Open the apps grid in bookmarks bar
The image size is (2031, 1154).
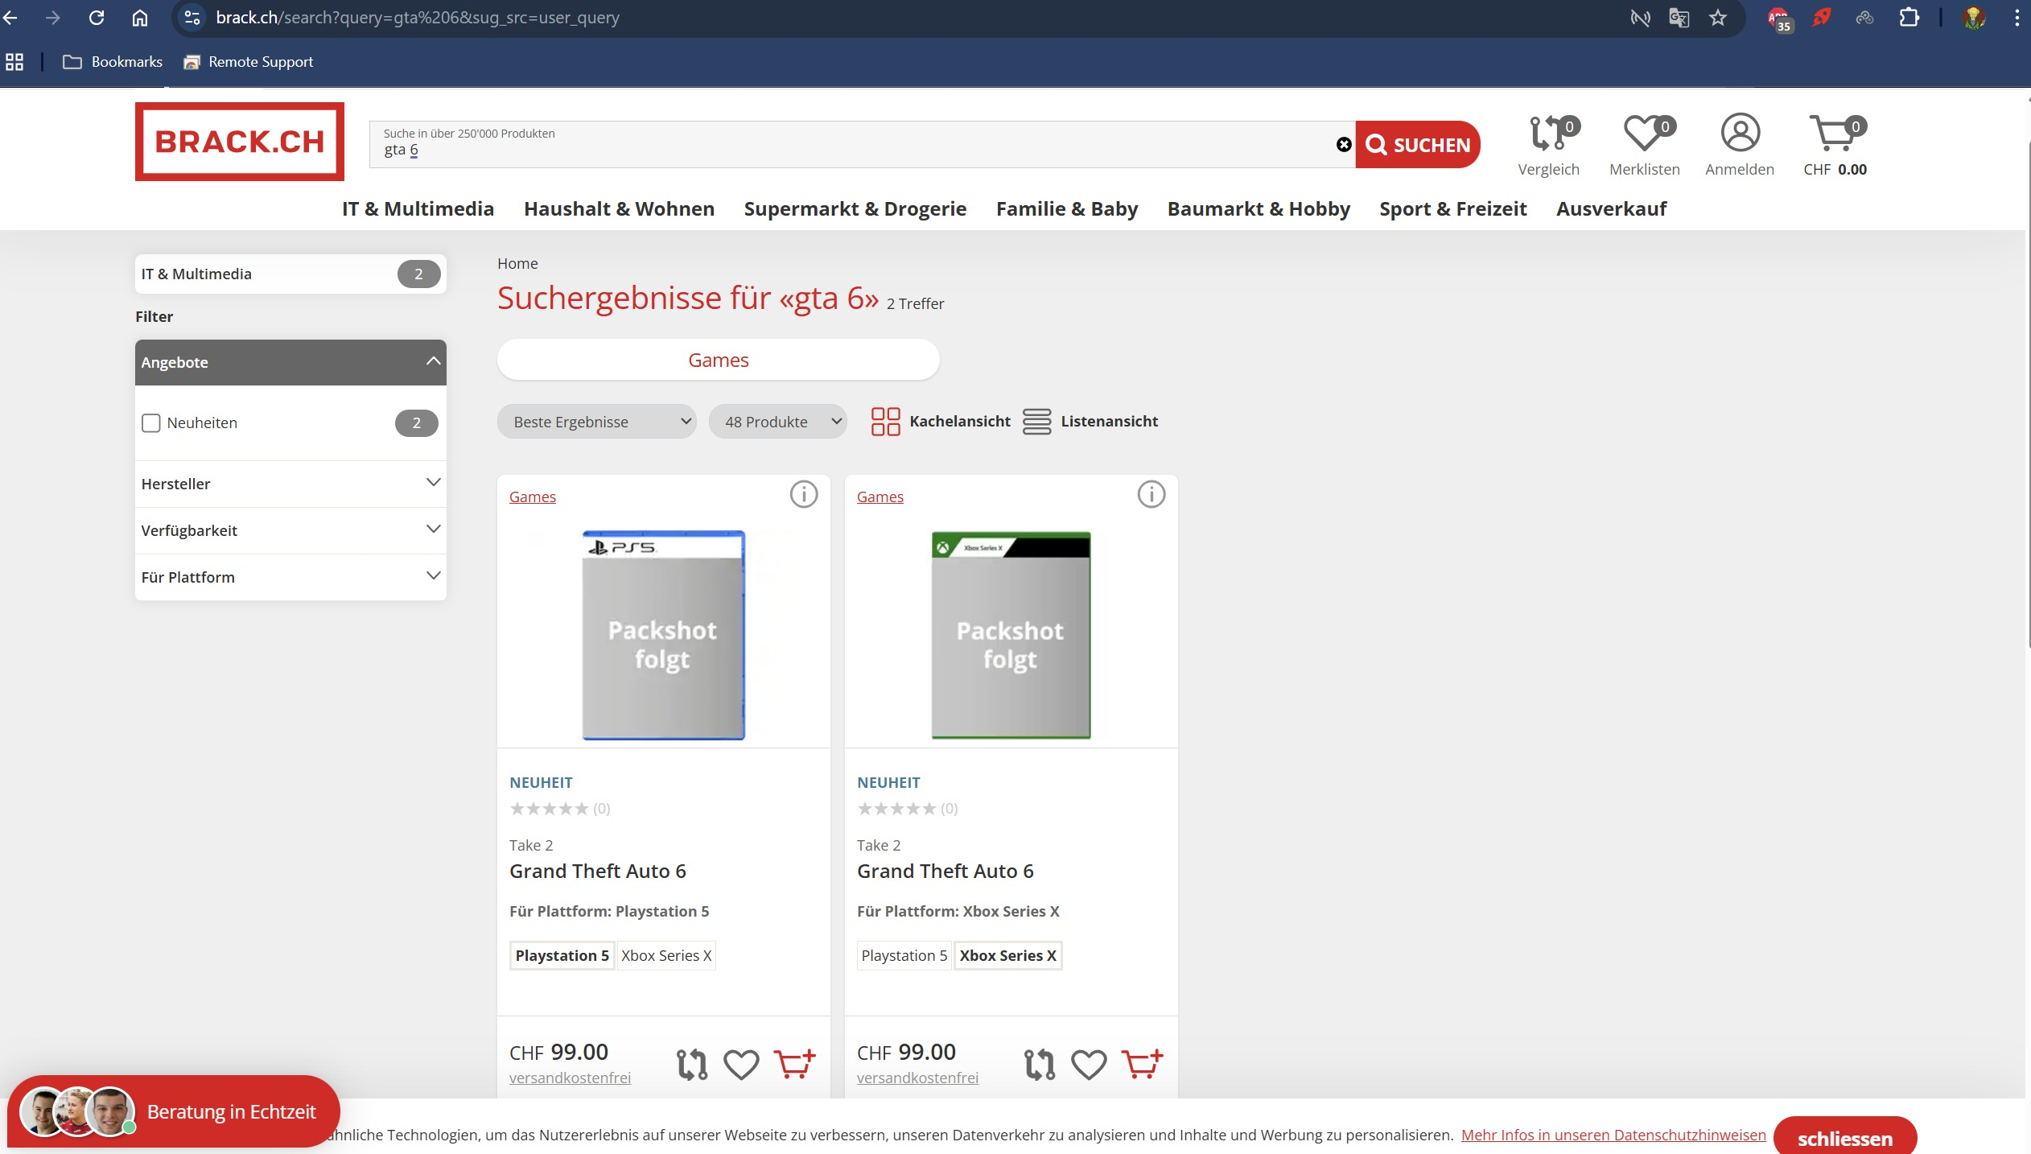click(x=14, y=62)
